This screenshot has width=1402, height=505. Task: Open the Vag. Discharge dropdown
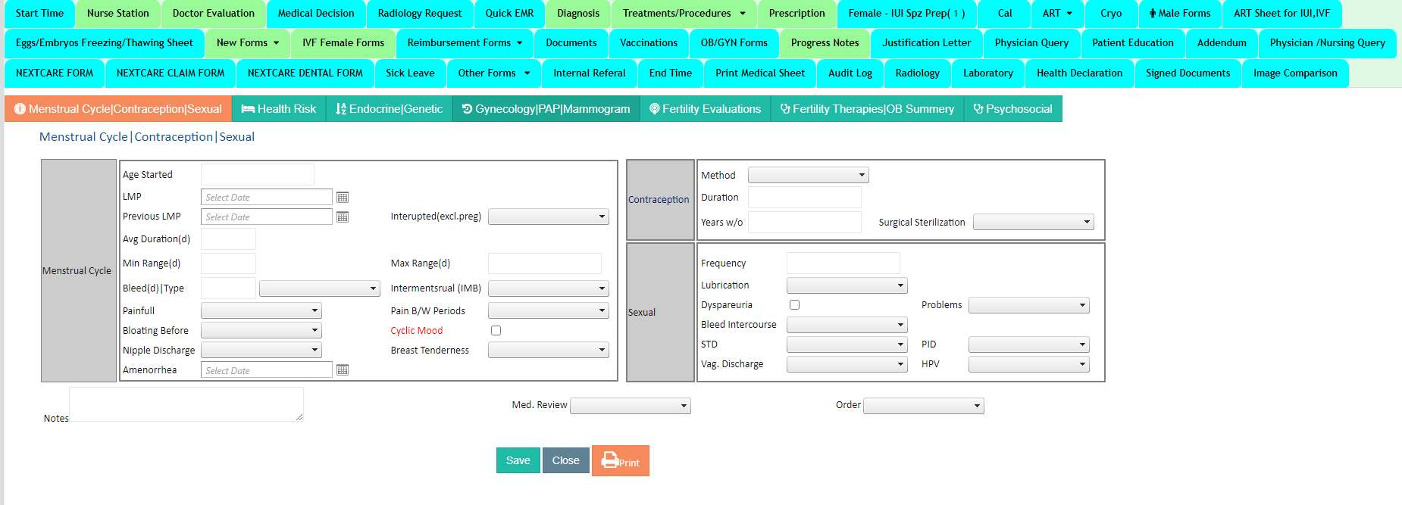847,364
